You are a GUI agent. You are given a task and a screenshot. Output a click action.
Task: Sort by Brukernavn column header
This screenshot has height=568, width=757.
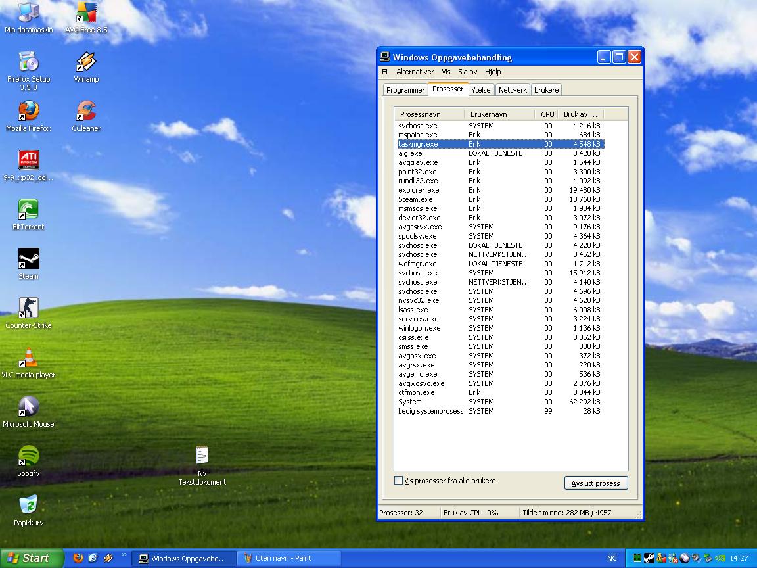point(499,114)
